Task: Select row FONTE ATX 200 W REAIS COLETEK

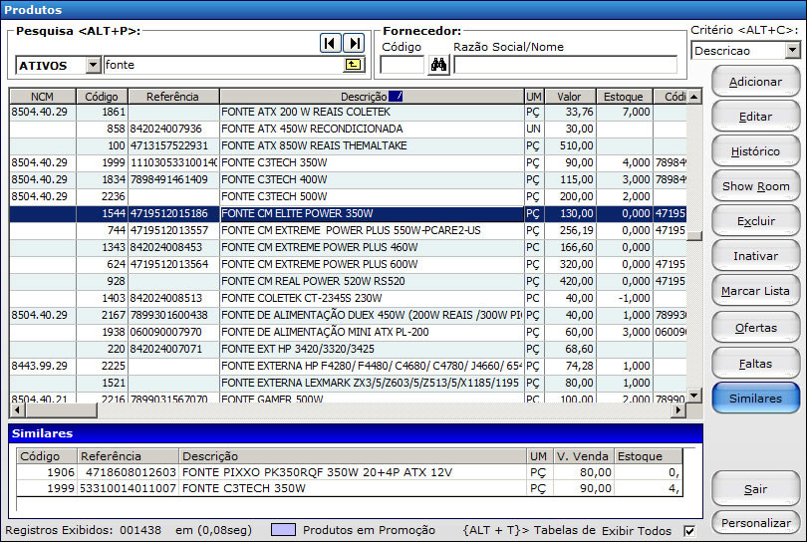Action: pos(348,112)
